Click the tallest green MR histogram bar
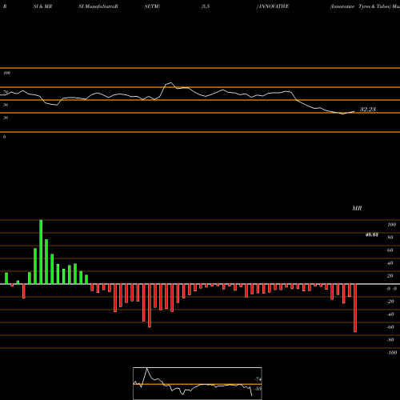This screenshot has height=400, width=400. (41, 252)
